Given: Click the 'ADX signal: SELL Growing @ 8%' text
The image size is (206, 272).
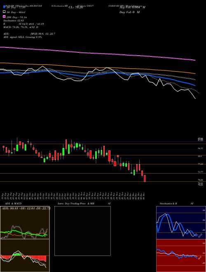Looking at the screenshot, I should (23, 37).
